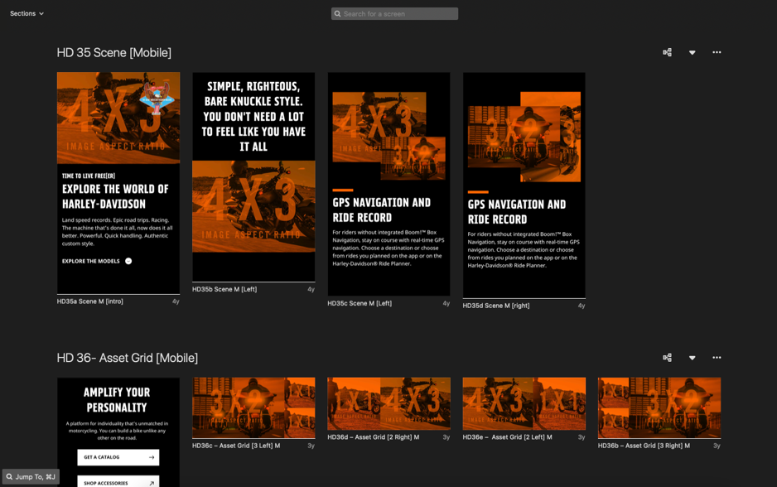Open the HD36c Asset Grid [3 Left] M thumbnail
The height and width of the screenshot is (487, 777).
(253, 407)
